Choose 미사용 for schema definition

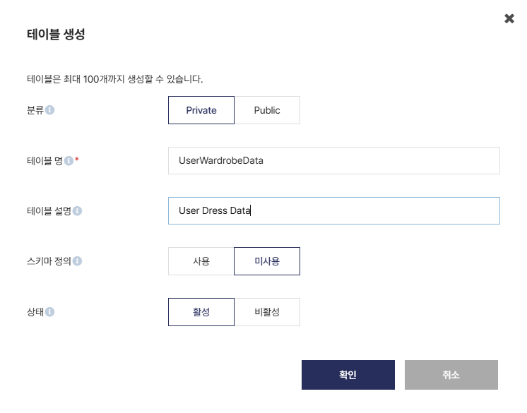pos(267,261)
